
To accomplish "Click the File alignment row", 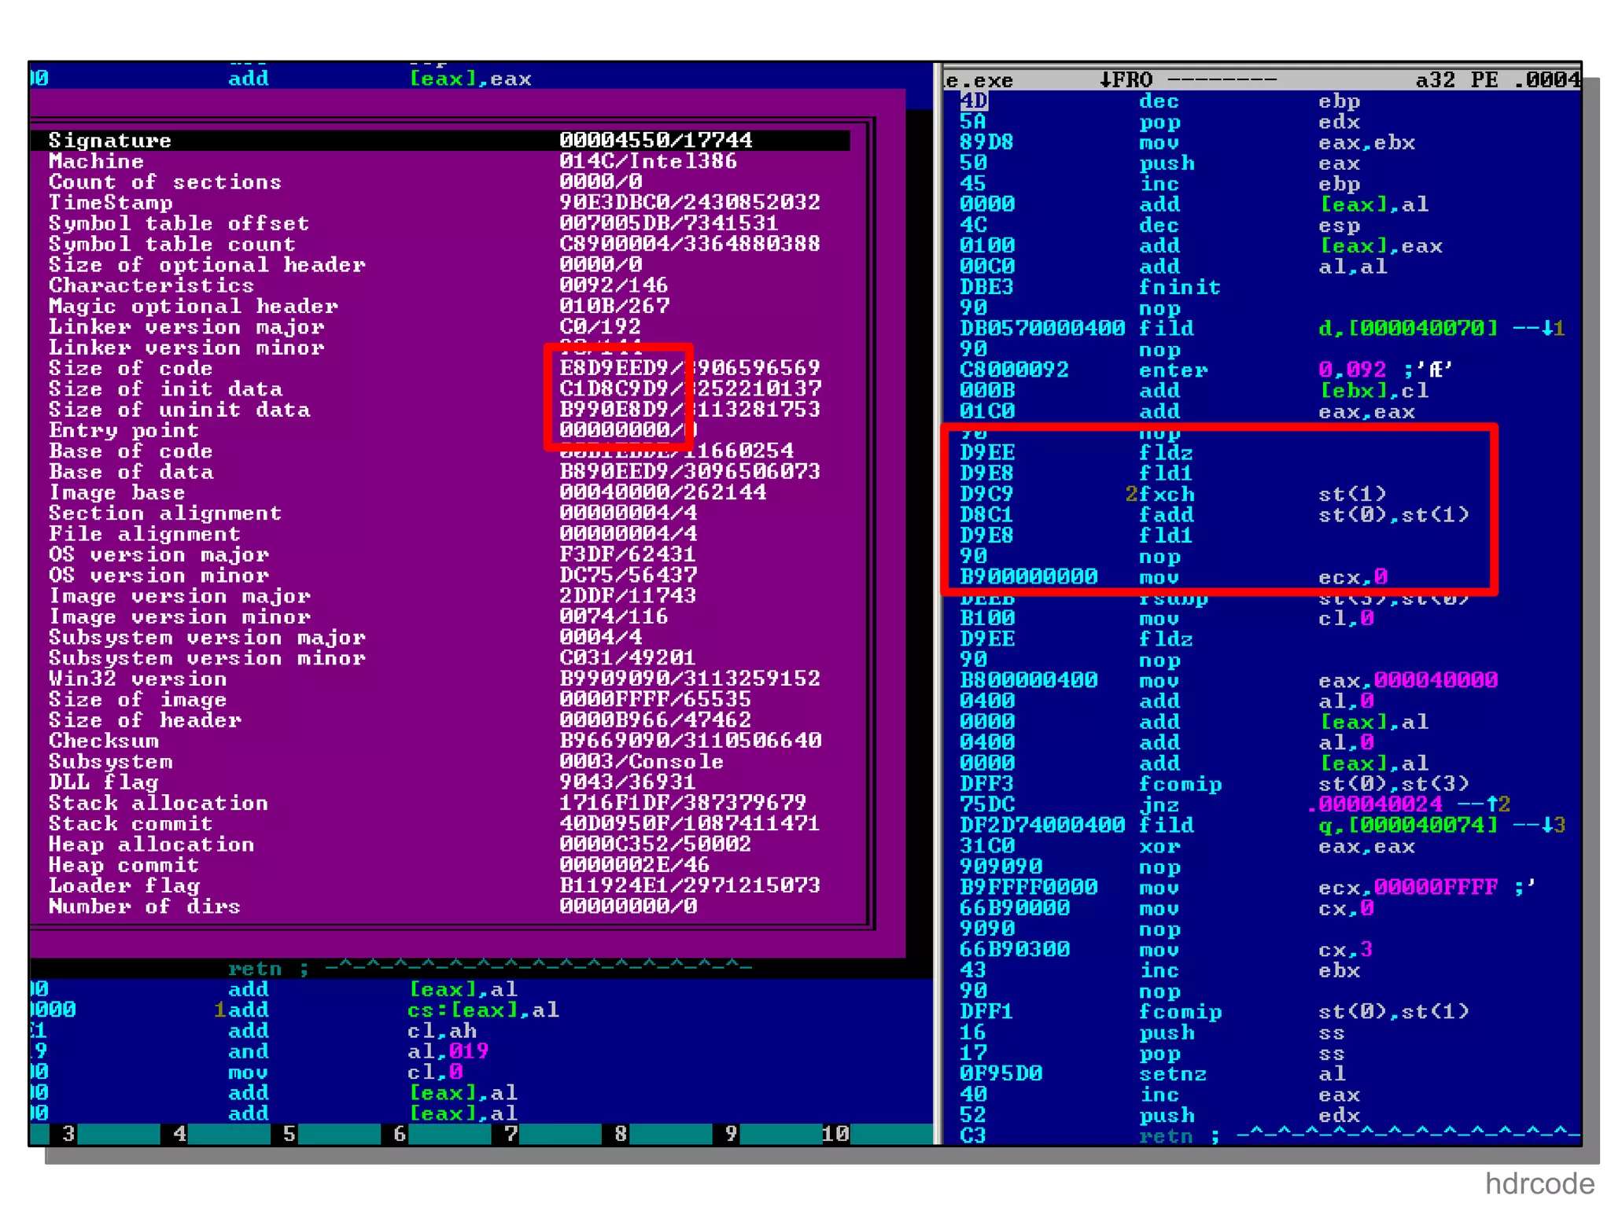I will (441, 533).
